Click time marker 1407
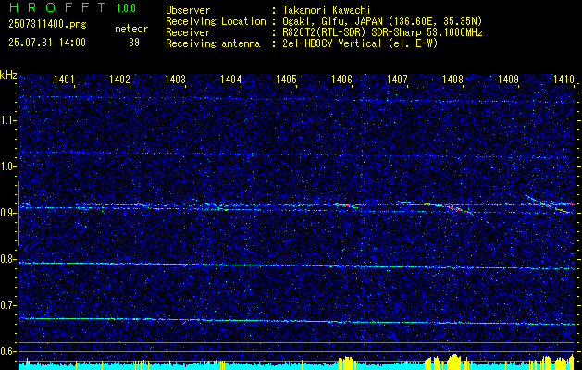This screenshot has width=582, height=370. 397,79
